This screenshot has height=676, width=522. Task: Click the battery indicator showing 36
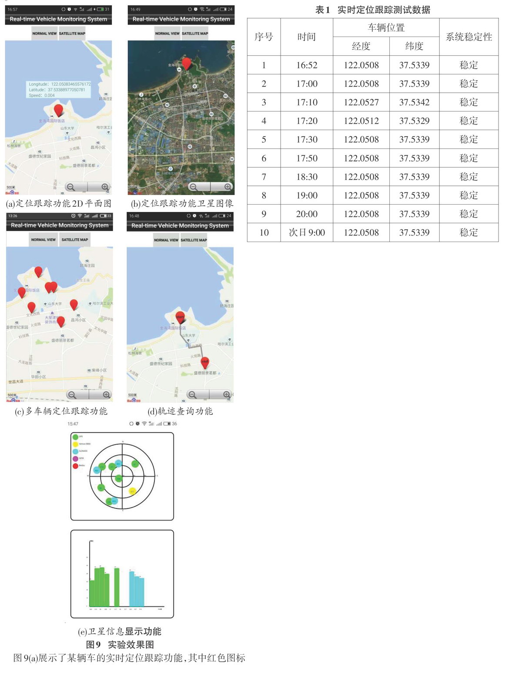tap(170, 424)
